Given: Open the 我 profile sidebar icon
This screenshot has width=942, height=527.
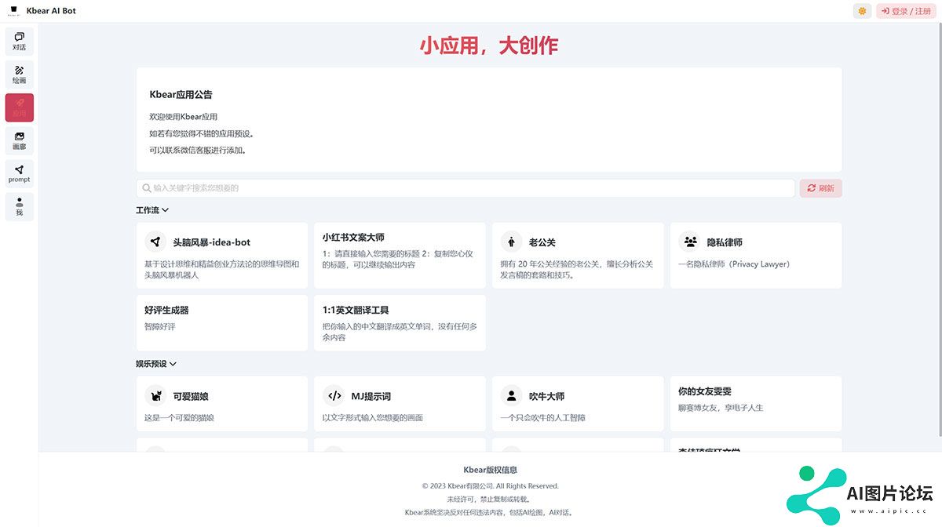Looking at the screenshot, I should click(x=20, y=207).
